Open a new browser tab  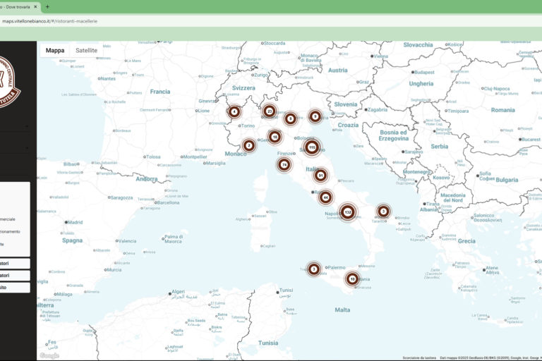47,6
